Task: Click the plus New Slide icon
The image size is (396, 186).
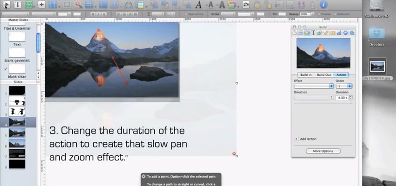Action: coord(41,4)
